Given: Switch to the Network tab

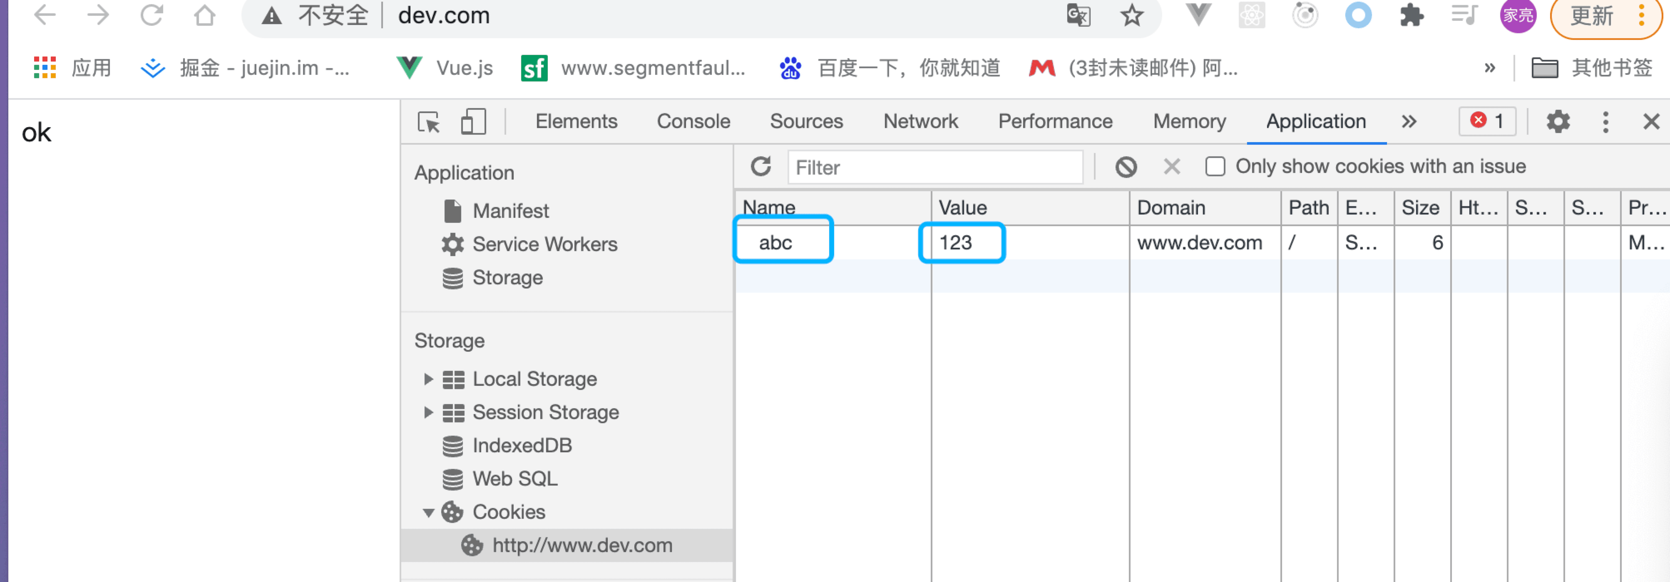Looking at the screenshot, I should point(920,122).
